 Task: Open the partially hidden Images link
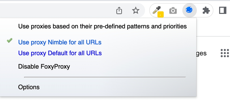pos(202,53)
